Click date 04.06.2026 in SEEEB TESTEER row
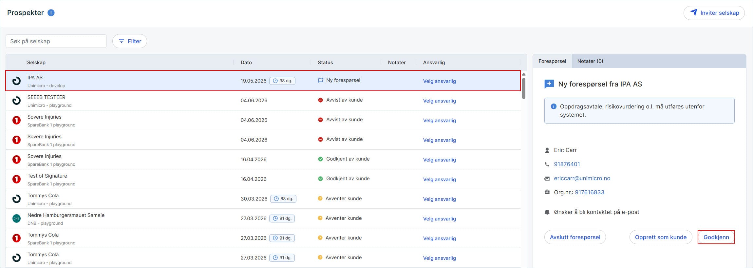The width and height of the screenshot is (753, 268). coord(254,100)
